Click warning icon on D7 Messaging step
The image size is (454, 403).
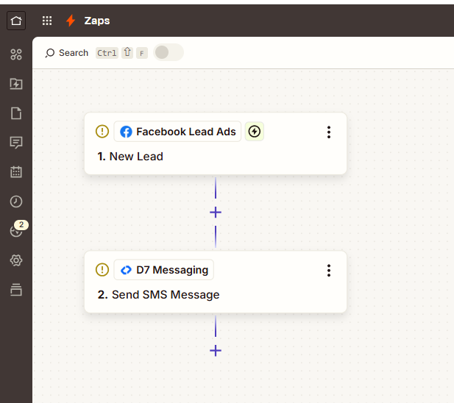[102, 270]
